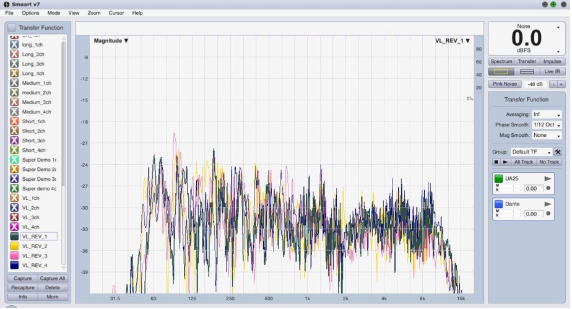Open group settings wrench and hammer icon

558,152
